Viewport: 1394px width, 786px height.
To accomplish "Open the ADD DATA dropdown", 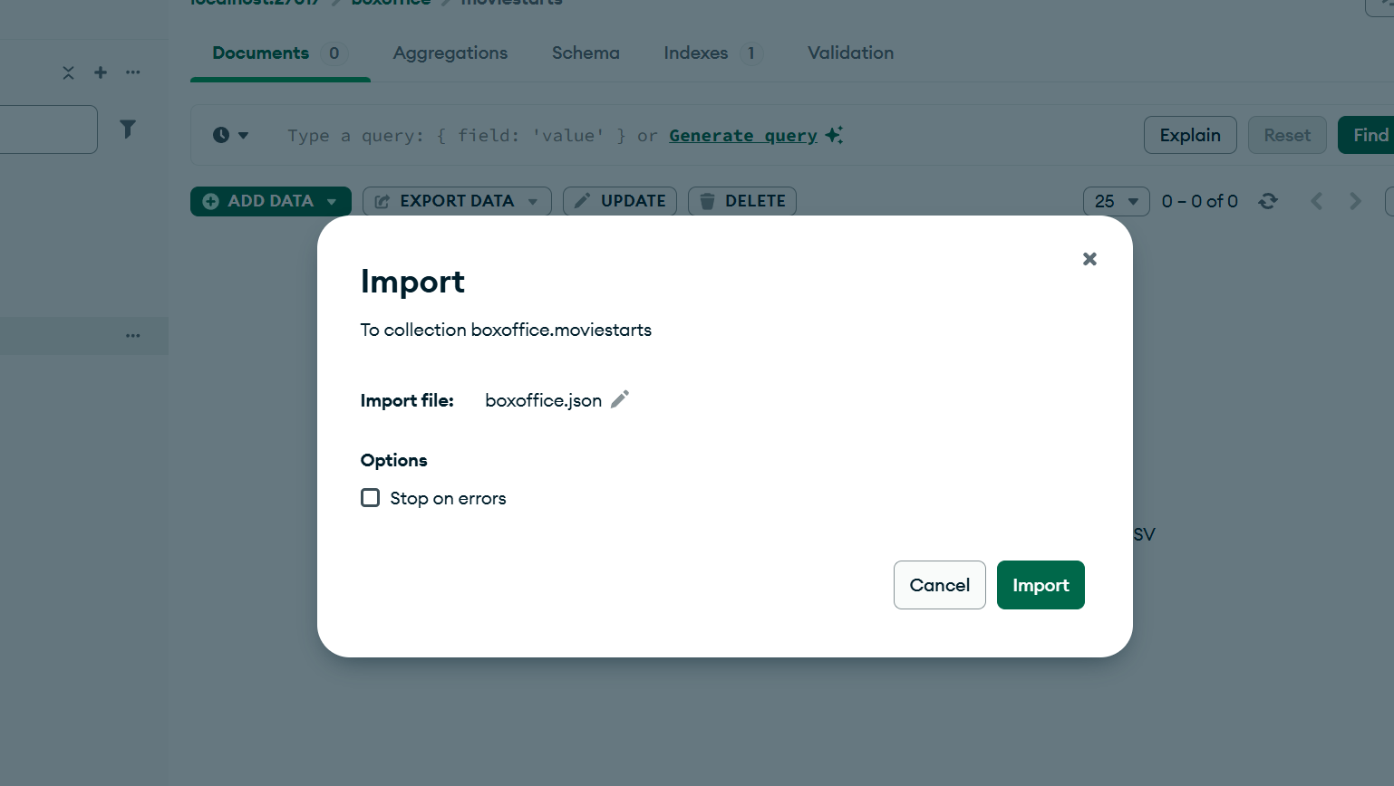I will (x=270, y=201).
